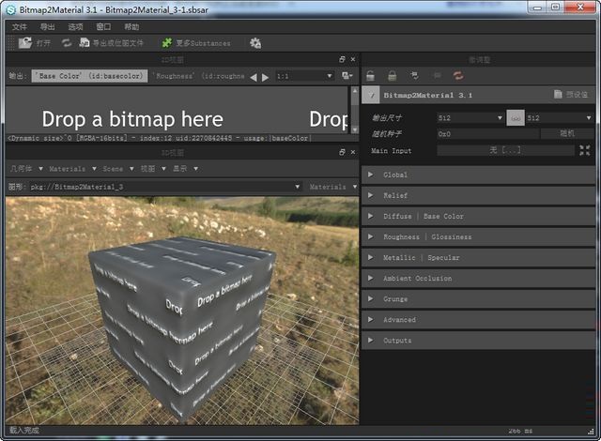Click the closed padlock icon in the tweaks panel
This screenshot has width=601, height=441.
[x=392, y=75]
